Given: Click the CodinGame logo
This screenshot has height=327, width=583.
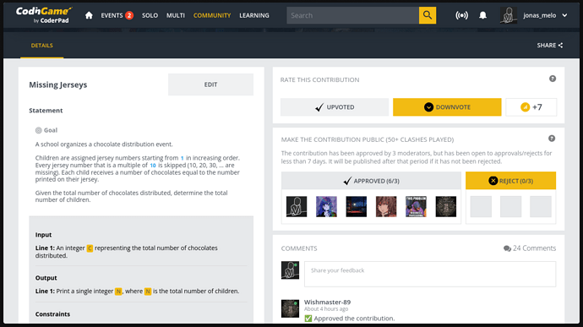Looking at the screenshot, I should (x=43, y=15).
